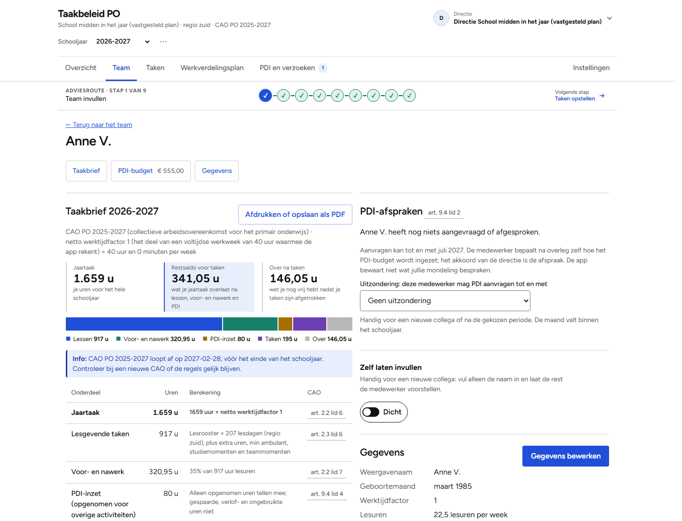Open the fifth adviesroute step circle
Image resolution: width=682 pixels, height=521 pixels.
(337, 96)
